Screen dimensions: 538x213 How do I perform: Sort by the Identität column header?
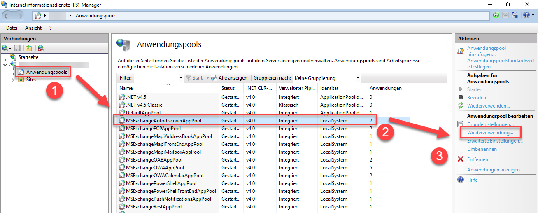click(x=342, y=88)
